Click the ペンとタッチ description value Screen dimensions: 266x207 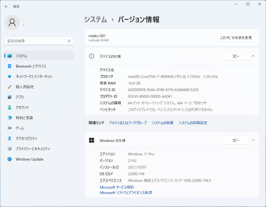(170, 110)
